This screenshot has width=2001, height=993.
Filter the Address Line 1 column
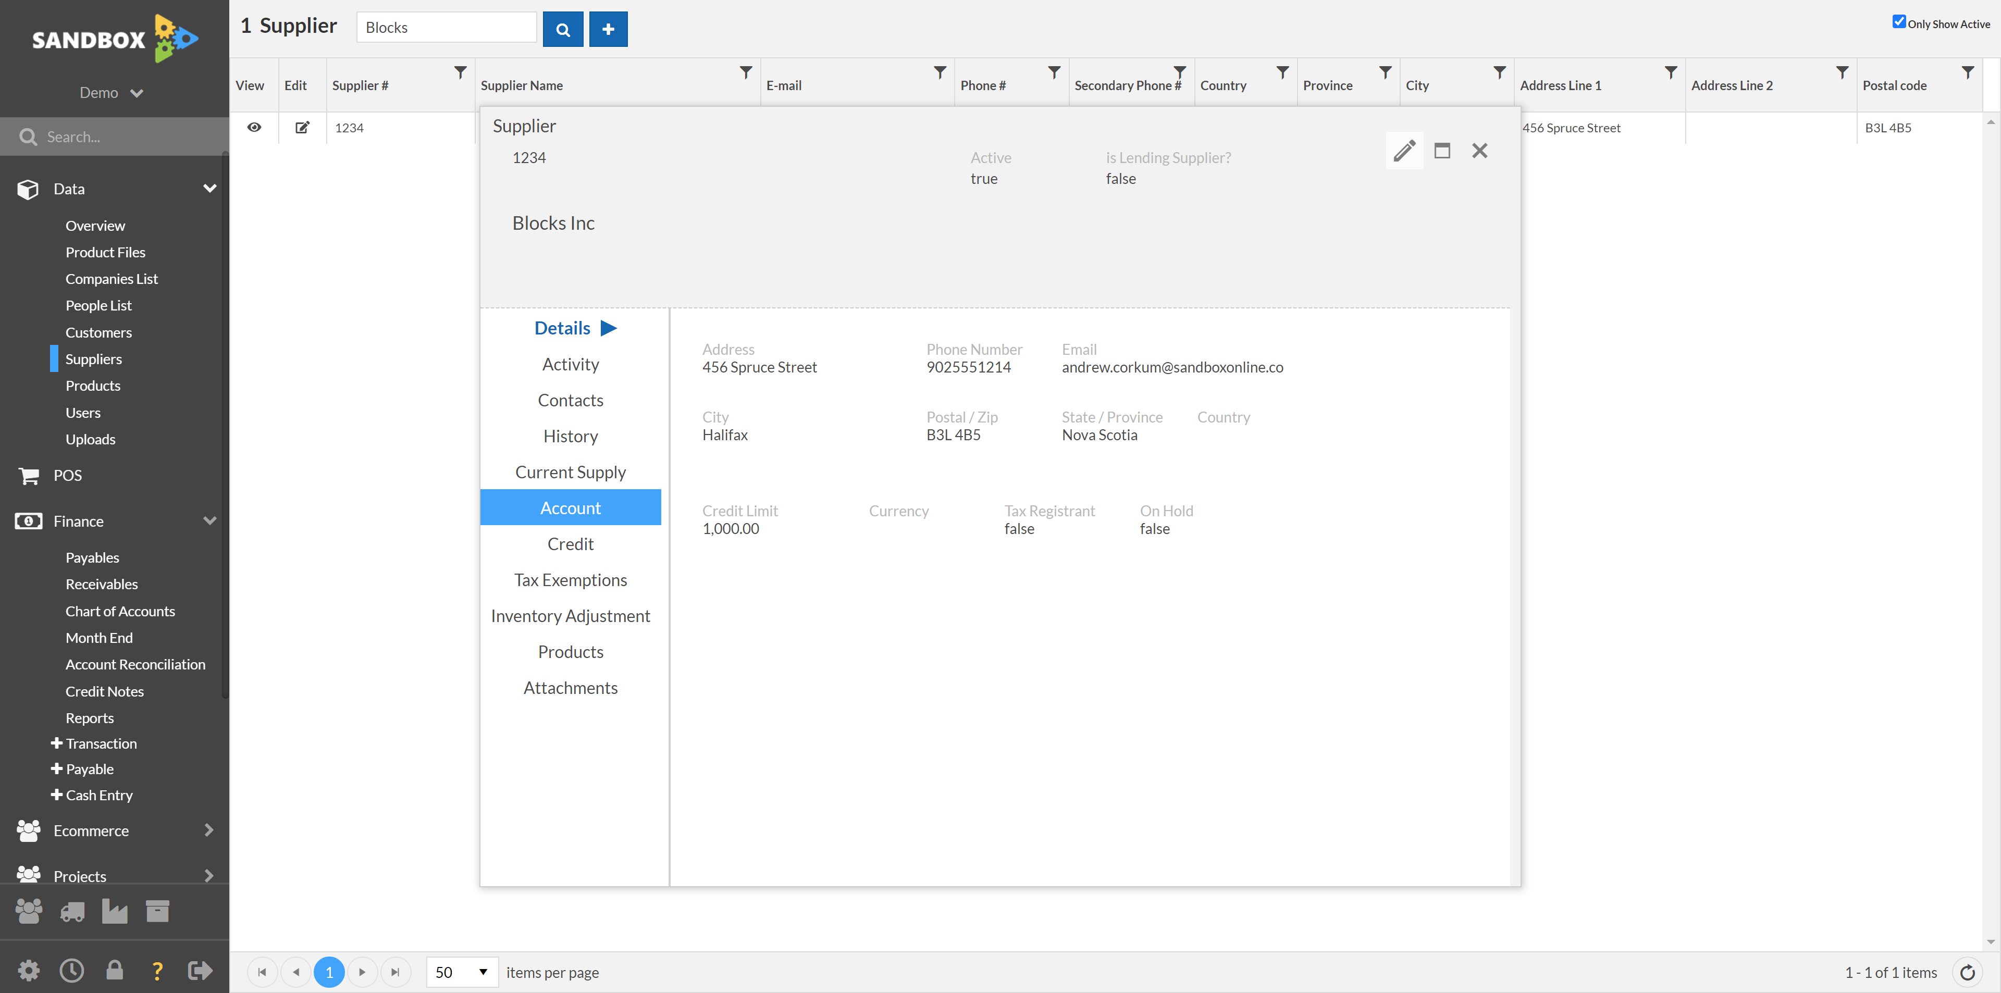[1671, 72]
